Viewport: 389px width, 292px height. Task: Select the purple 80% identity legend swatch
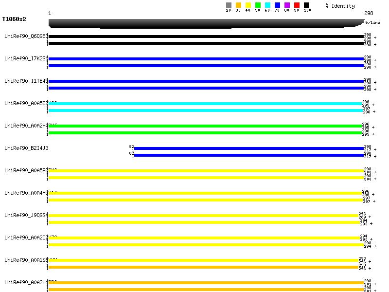point(287,5)
